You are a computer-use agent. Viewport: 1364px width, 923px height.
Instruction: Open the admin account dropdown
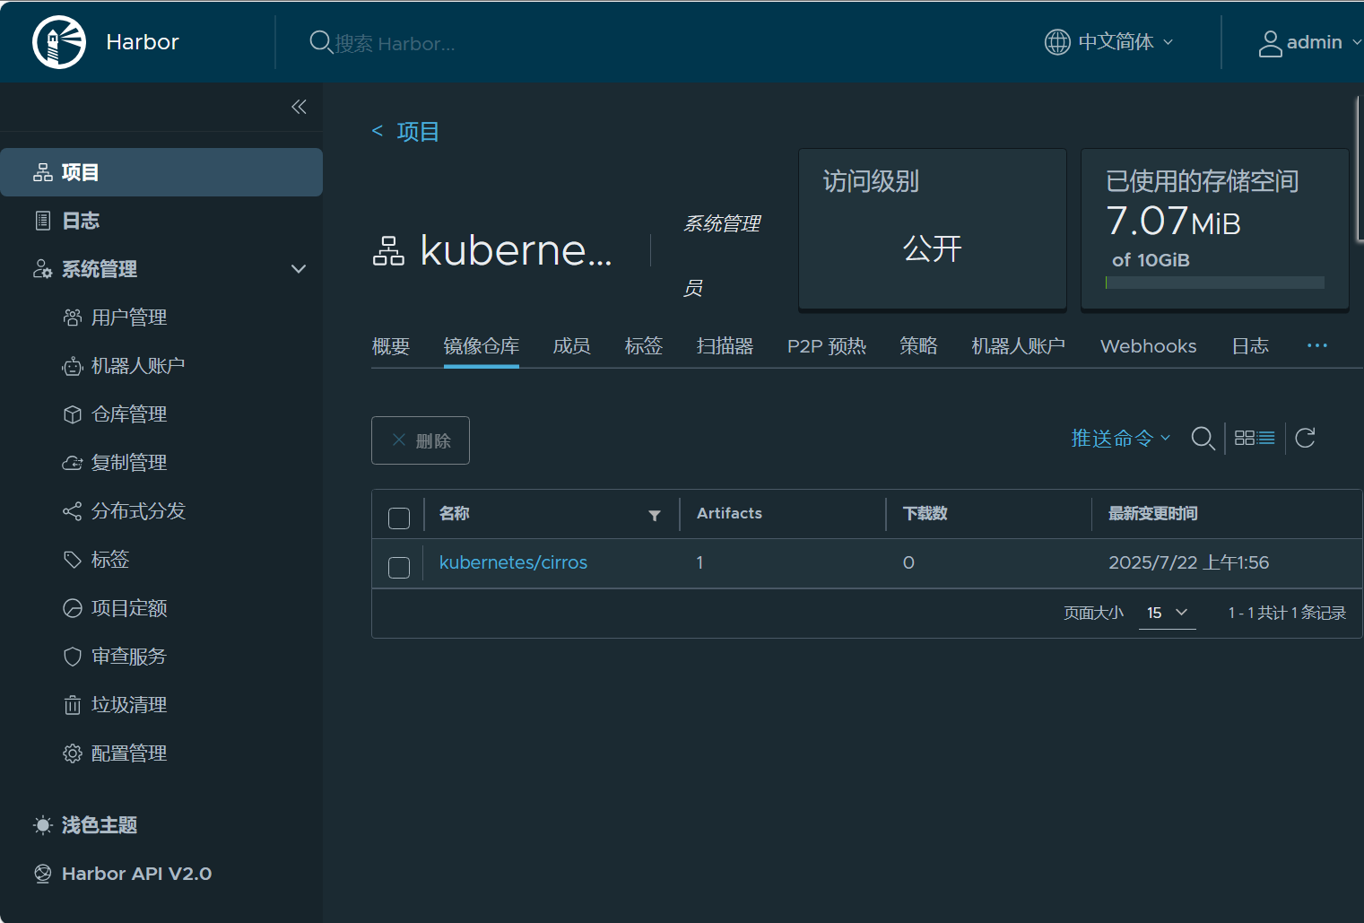tap(1324, 42)
